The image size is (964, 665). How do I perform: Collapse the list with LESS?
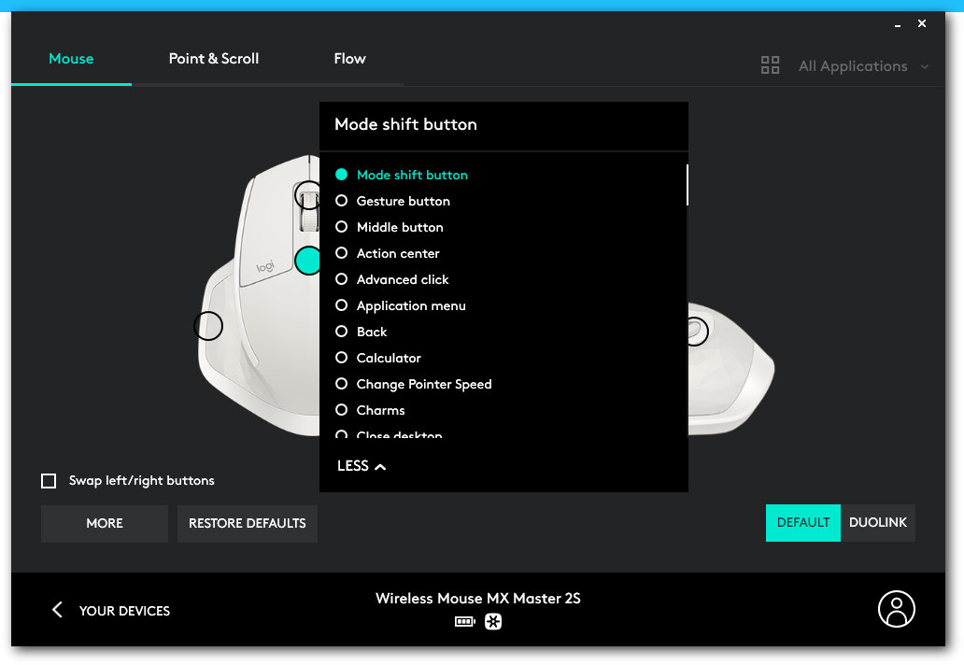[361, 466]
